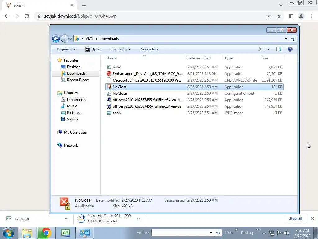Toggle the preview pane
Image resolution: width=318 pixels, height=239 pixels.
279,49
